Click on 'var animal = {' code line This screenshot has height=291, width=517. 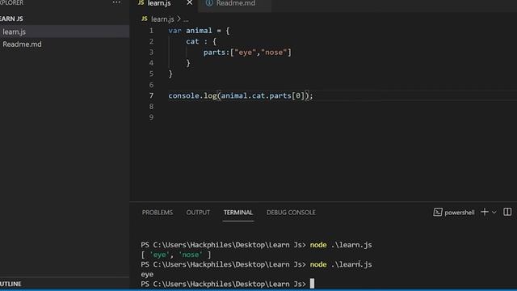[x=199, y=31]
